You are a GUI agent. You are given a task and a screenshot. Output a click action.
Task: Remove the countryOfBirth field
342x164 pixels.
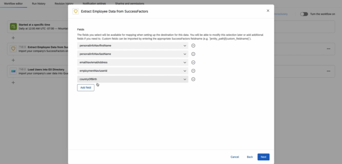point(193,80)
